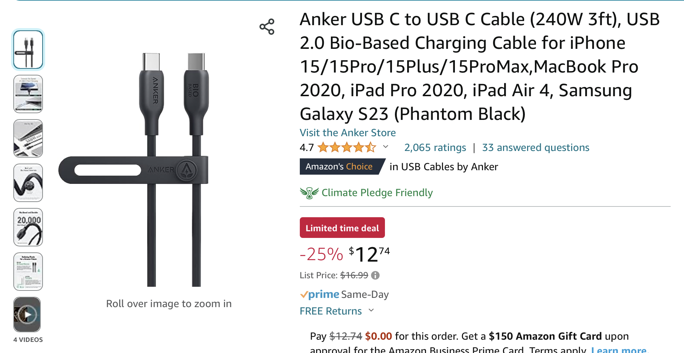This screenshot has height=353, width=684.
Task: Select the sixth thumbnail with specs chart
Action: [28, 272]
